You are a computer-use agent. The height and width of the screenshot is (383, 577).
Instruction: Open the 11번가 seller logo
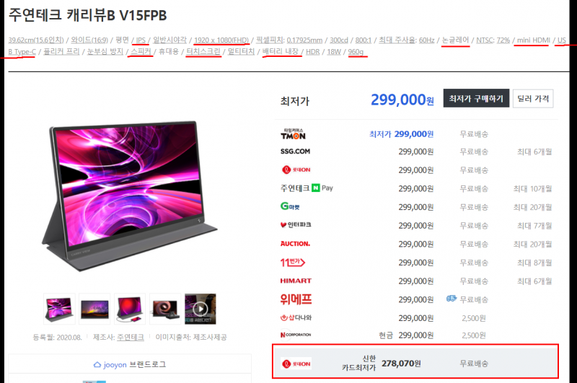pyautogui.click(x=293, y=263)
